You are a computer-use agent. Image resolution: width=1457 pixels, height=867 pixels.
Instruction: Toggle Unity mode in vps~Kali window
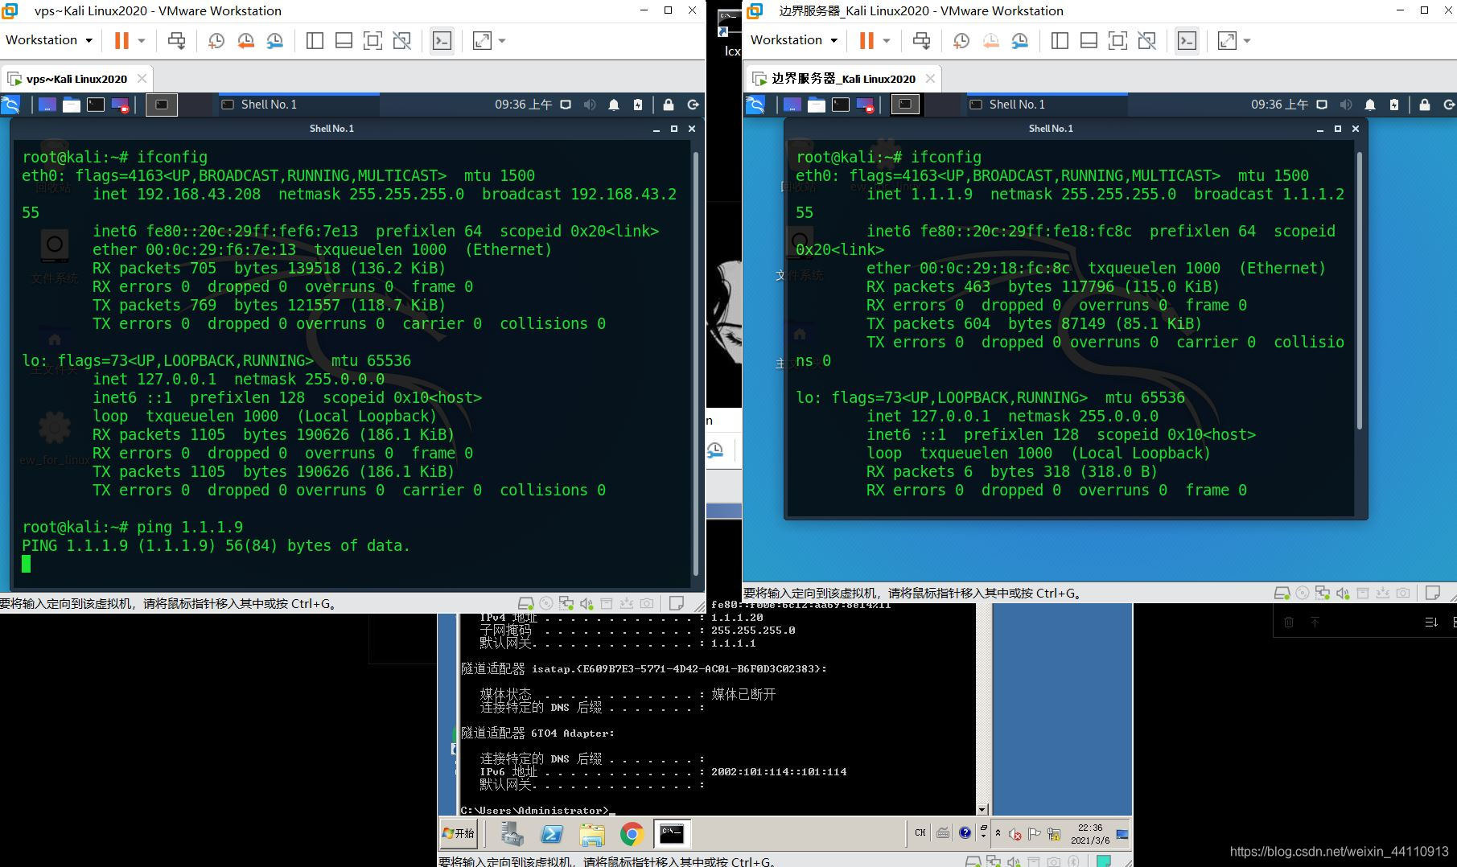coord(401,40)
